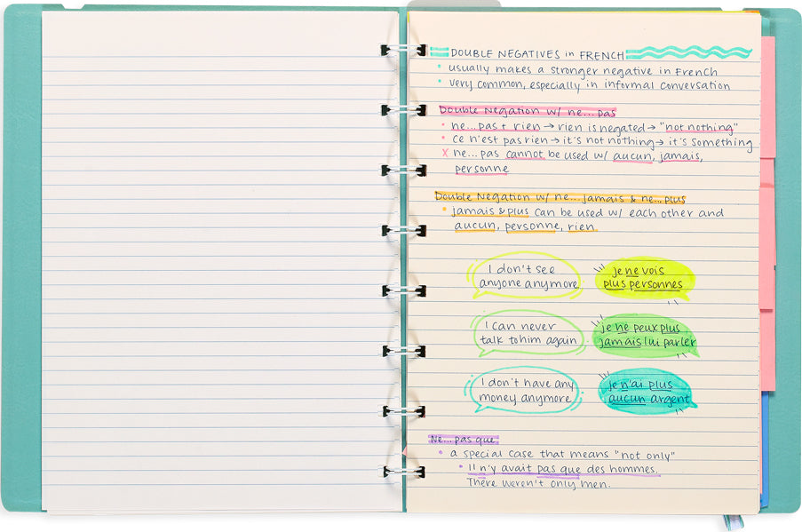802x532 pixels.
Task: Click the topmost spiral binding ring
Action: click(402, 51)
